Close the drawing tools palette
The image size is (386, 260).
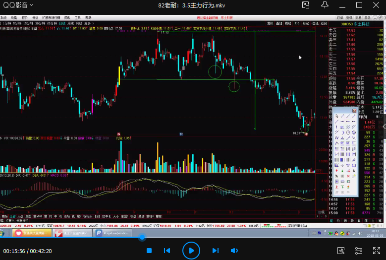(354, 110)
